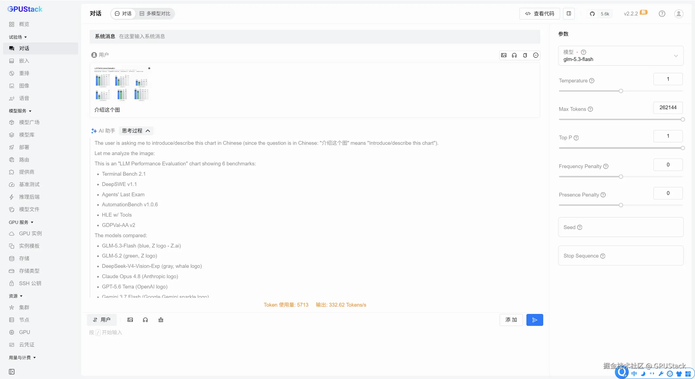Open the v2.2.2 new version link
The image size is (695, 379).
click(x=636, y=14)
